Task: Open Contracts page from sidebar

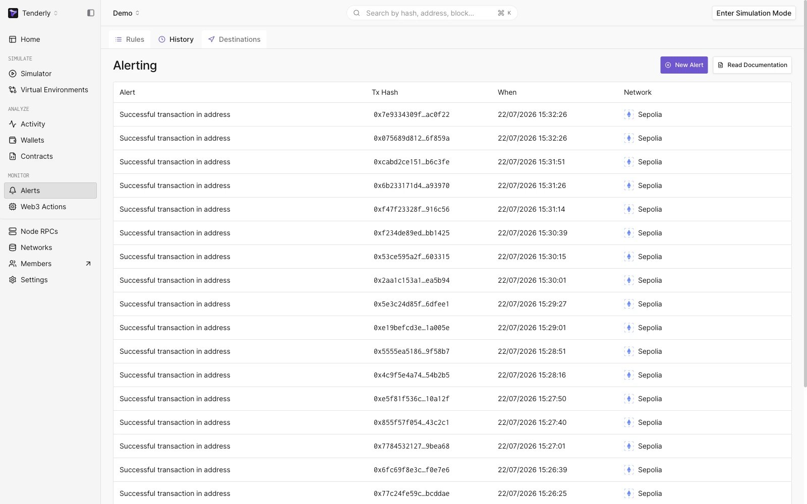Action: 50,156
